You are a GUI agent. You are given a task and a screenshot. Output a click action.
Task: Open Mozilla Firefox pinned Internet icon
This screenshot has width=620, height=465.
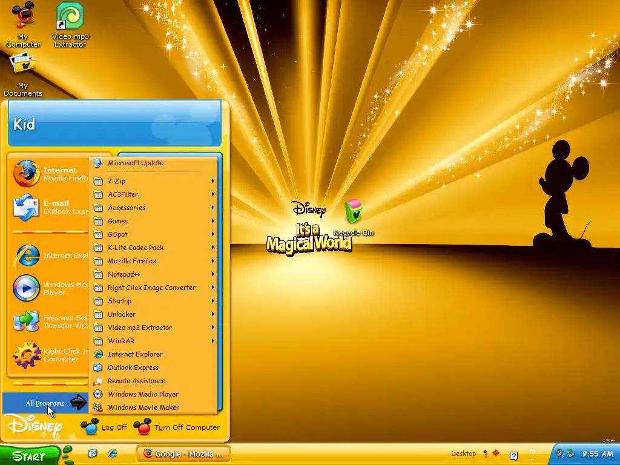(x=27, y=174)
